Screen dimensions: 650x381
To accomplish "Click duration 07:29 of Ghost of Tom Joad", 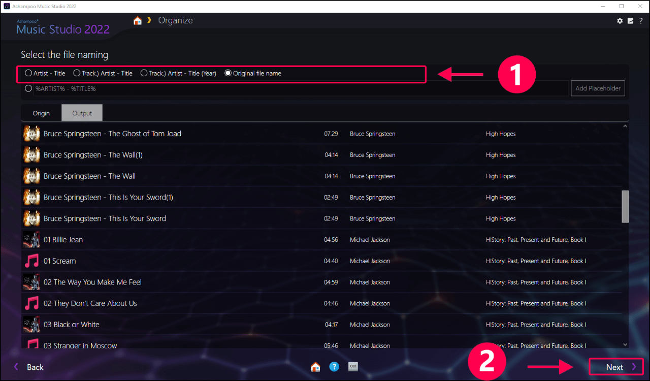I will coord(331,134).
